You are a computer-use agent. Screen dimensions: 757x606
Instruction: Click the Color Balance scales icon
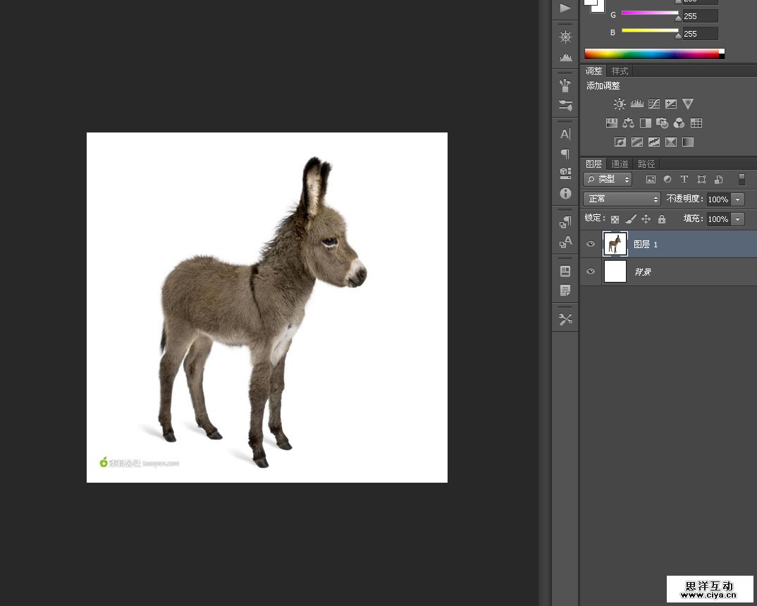pyautogui.click(x=628, y=123)
